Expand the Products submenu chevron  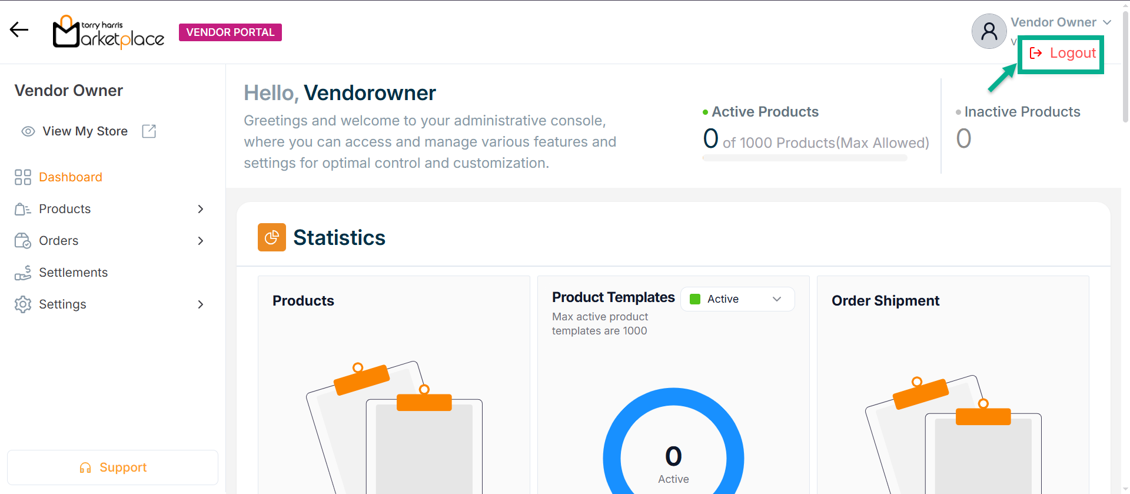pos(201,209)
